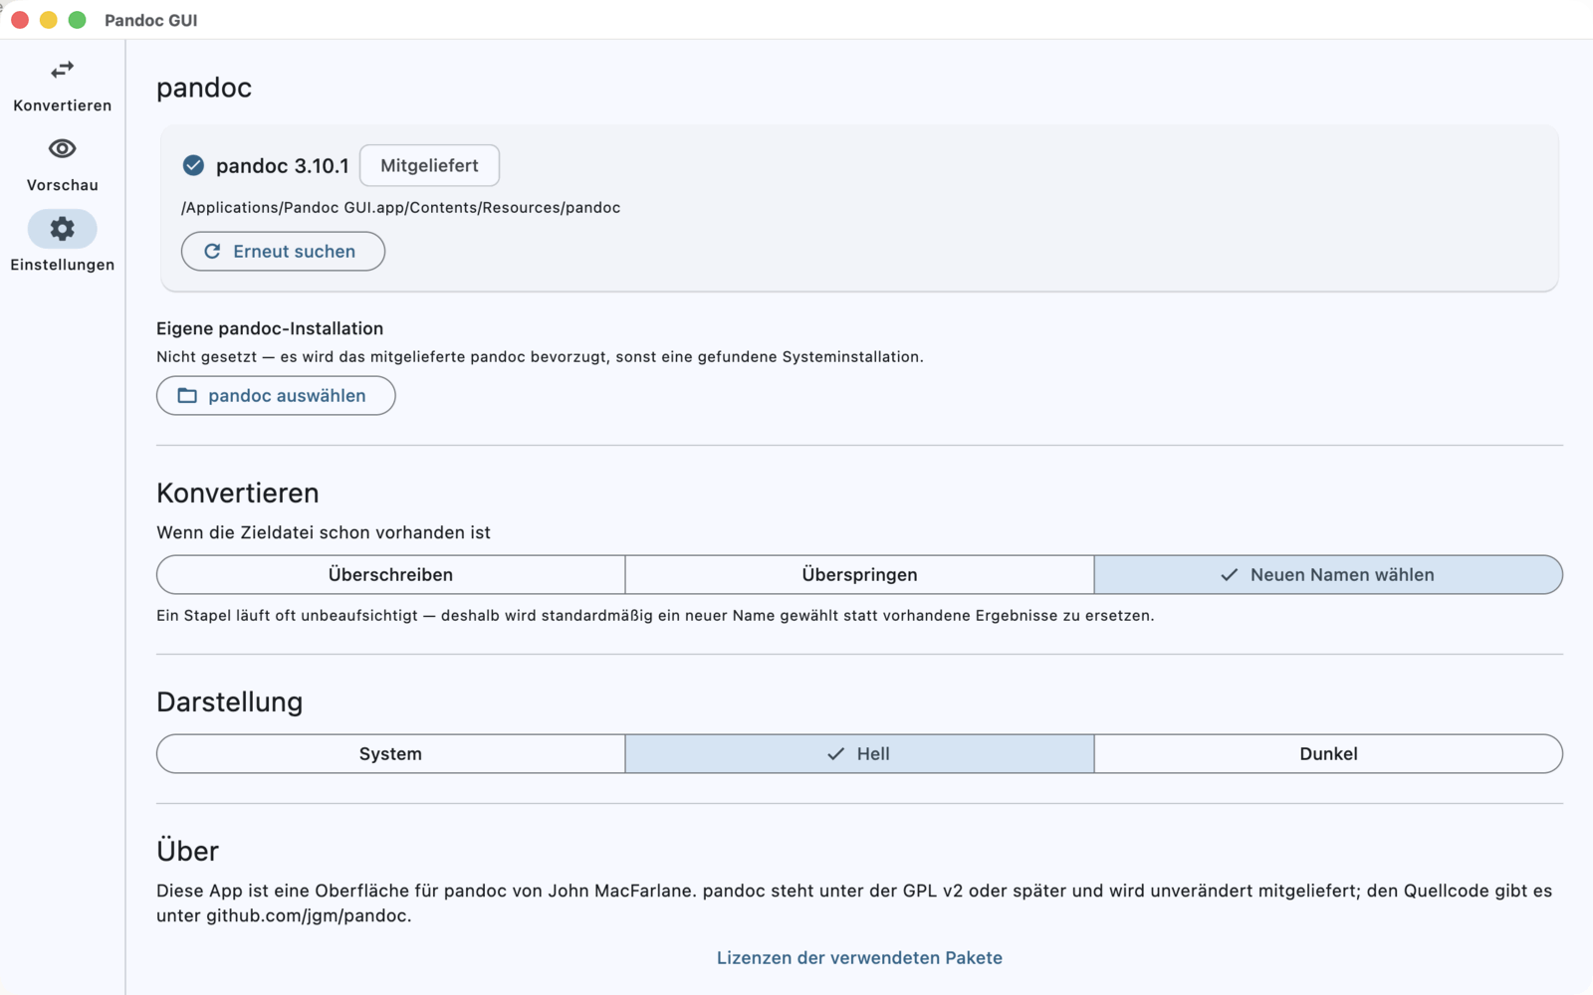Click the blue checkmark beside pandoc 3.10.1
The image size is (1593, 995).
point(193,165)
